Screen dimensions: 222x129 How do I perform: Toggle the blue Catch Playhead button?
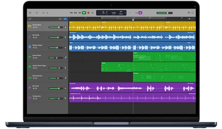[65, 19]
